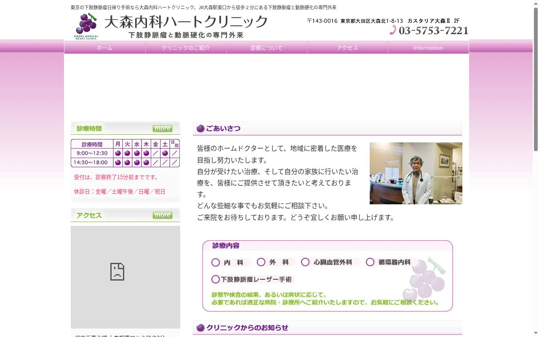This screenshot has height=337, width=539.
Task: Click the pink phone handset icon
Action: click(393, 30)
